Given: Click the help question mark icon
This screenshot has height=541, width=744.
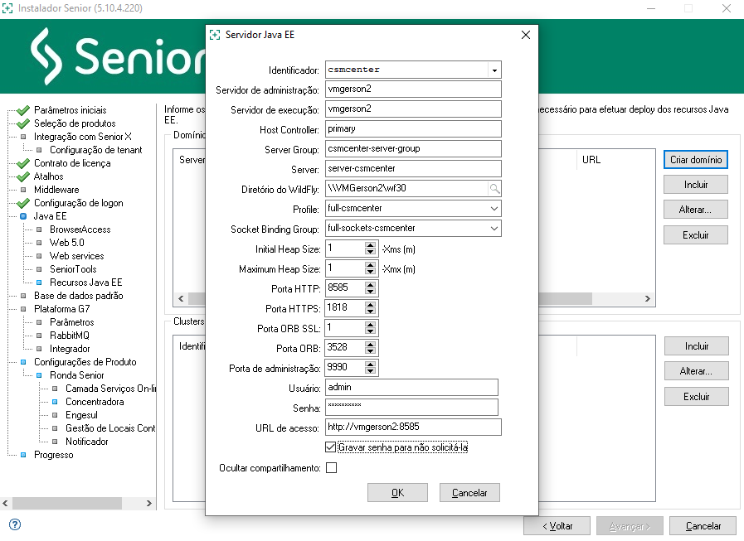Looking at the screenshot, I should (x=15, y=524).
